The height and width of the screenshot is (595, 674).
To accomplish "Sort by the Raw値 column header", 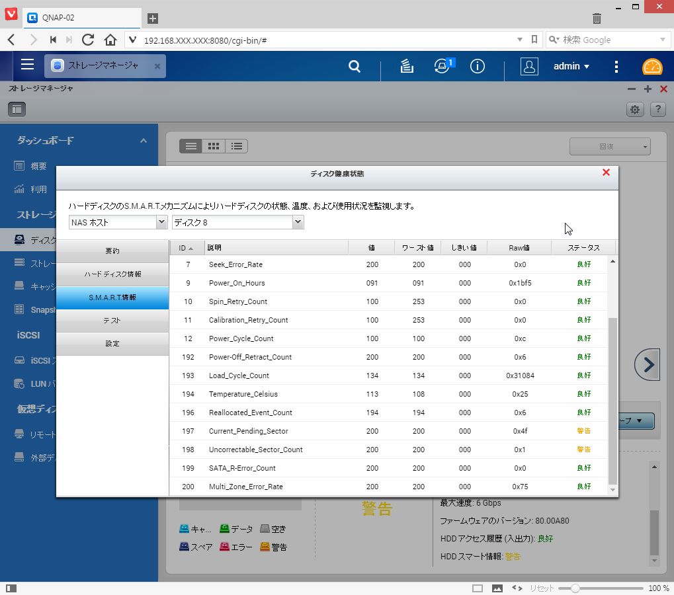I will click(x=519, y=248).
